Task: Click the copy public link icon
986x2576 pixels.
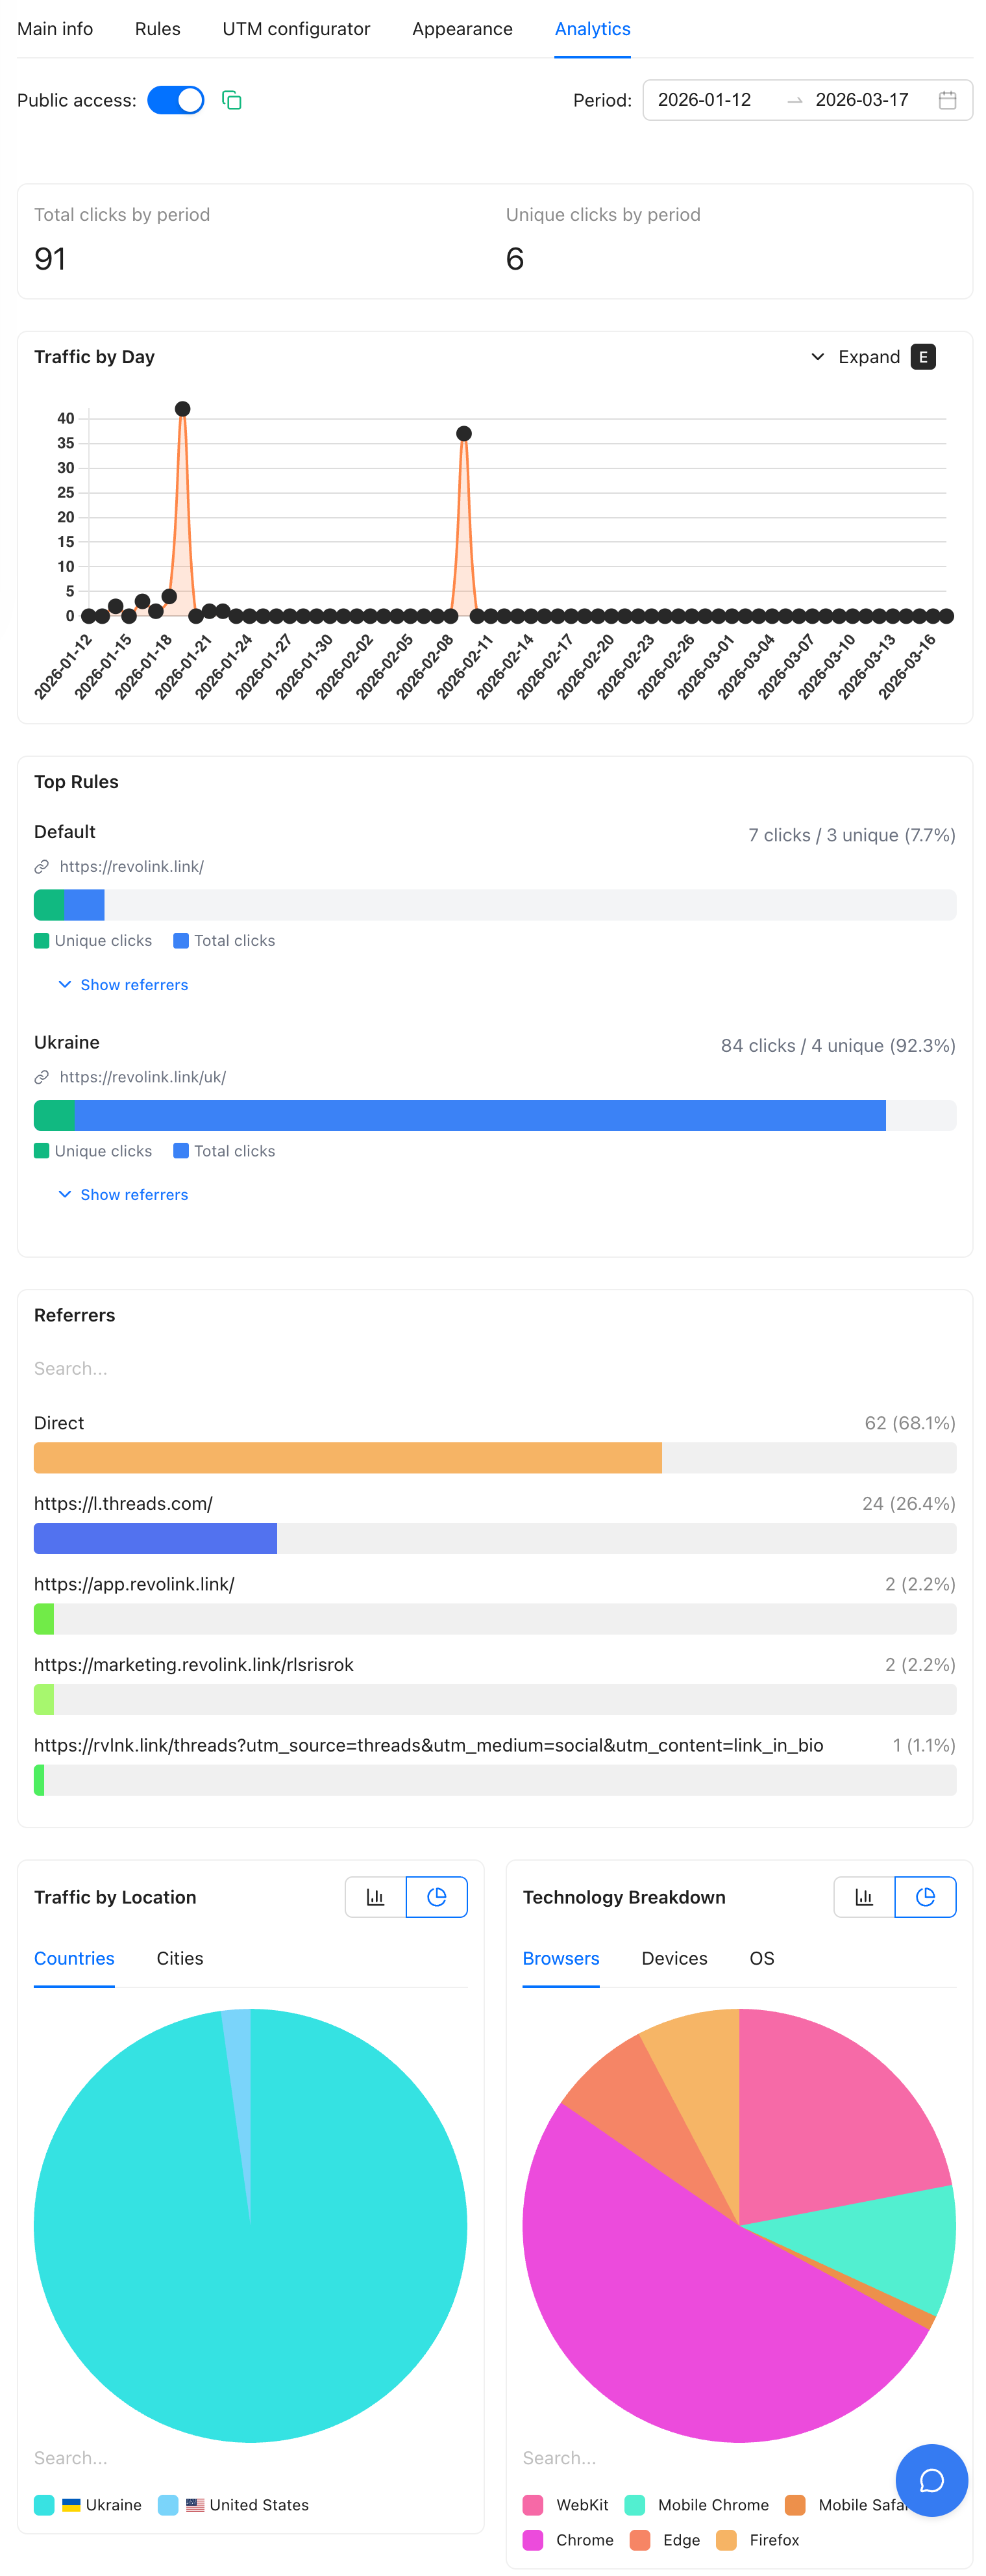Action: (232, 100)
